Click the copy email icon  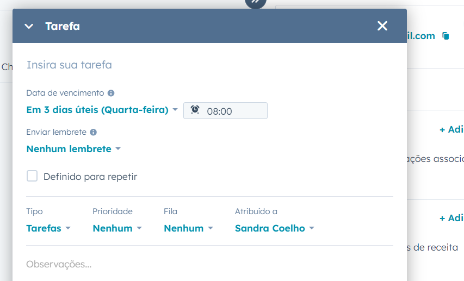click(446, 36)
